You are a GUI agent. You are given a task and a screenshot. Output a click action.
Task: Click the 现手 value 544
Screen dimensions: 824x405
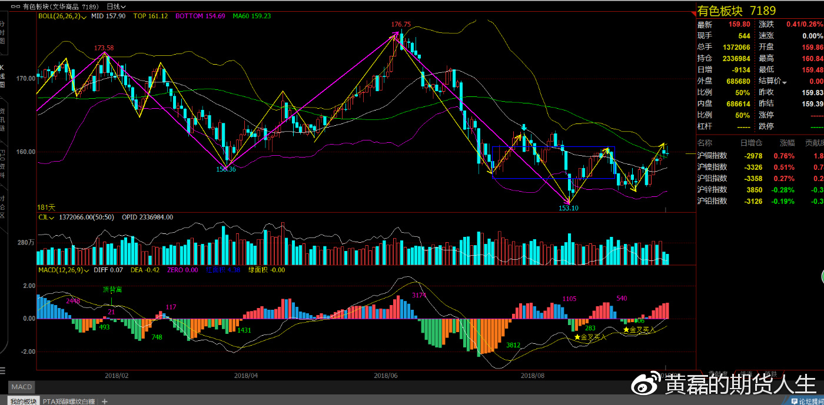click(744, 36)
